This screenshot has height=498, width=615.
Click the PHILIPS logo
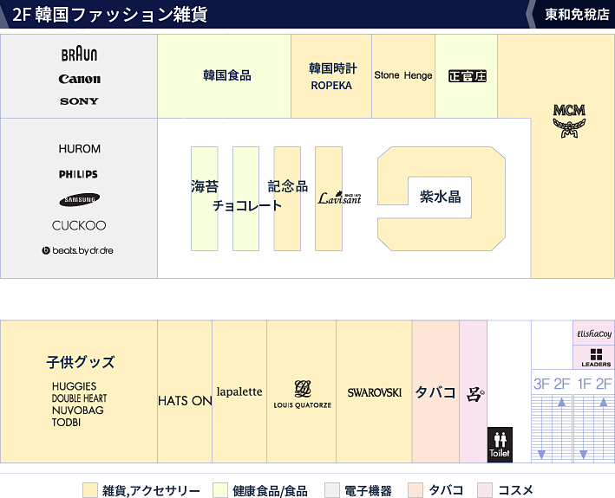click(x=78, y=174)
